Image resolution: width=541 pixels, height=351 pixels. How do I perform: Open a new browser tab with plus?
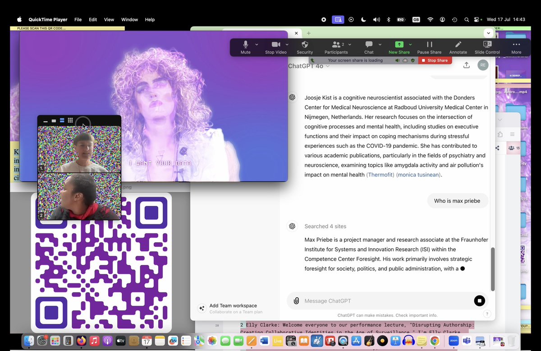pos(309,33)
